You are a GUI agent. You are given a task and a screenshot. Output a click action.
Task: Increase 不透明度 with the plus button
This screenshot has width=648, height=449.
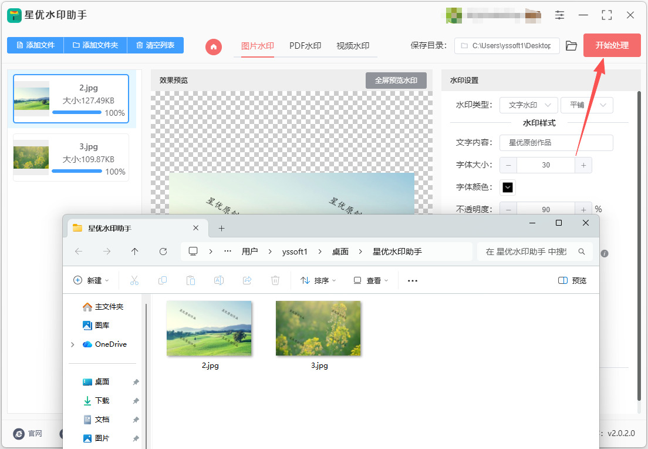(583, 209)
